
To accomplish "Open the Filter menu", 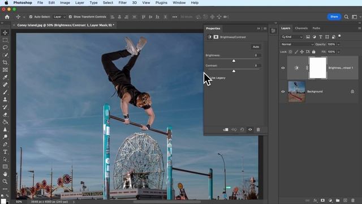I will 122,3.
